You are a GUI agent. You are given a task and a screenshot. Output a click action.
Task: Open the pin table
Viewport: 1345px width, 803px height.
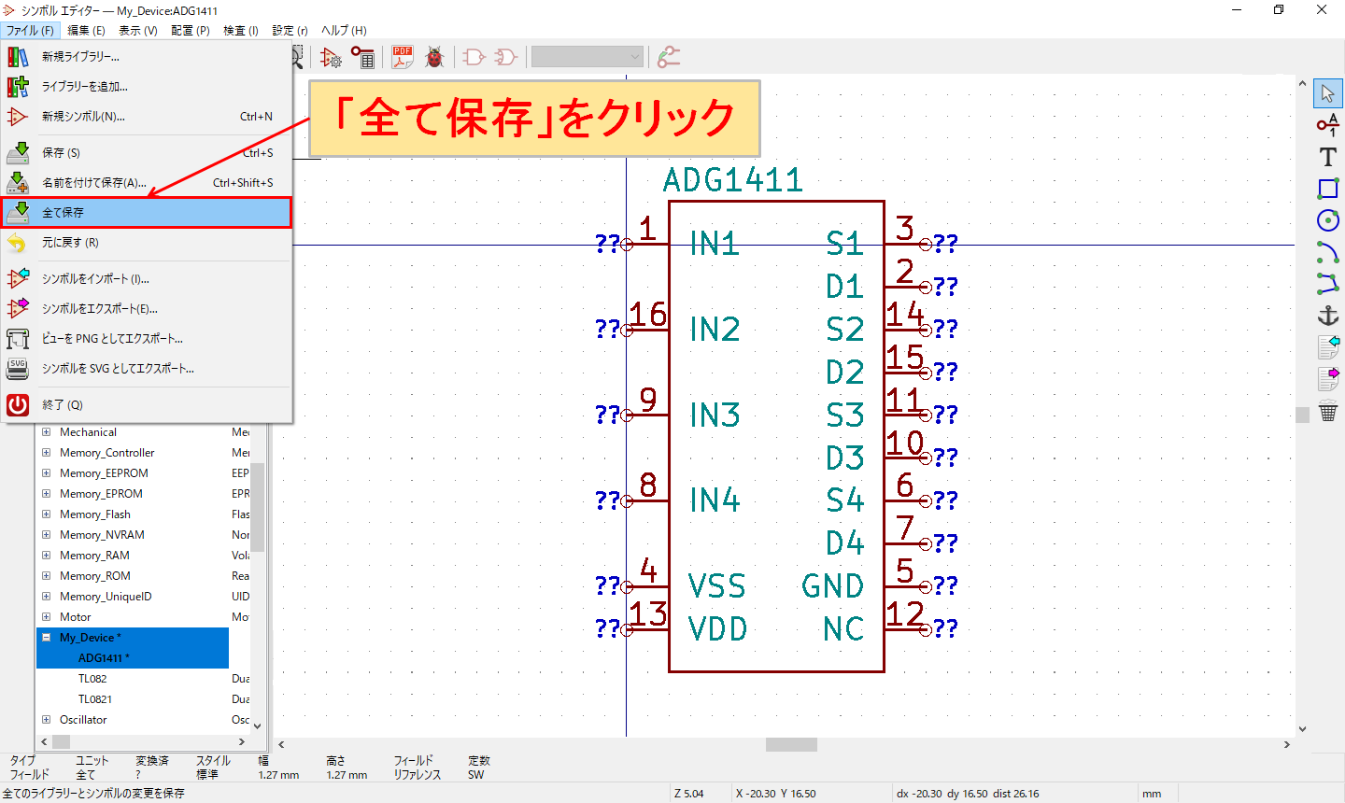pyautogui.click(x=363, y=57)
